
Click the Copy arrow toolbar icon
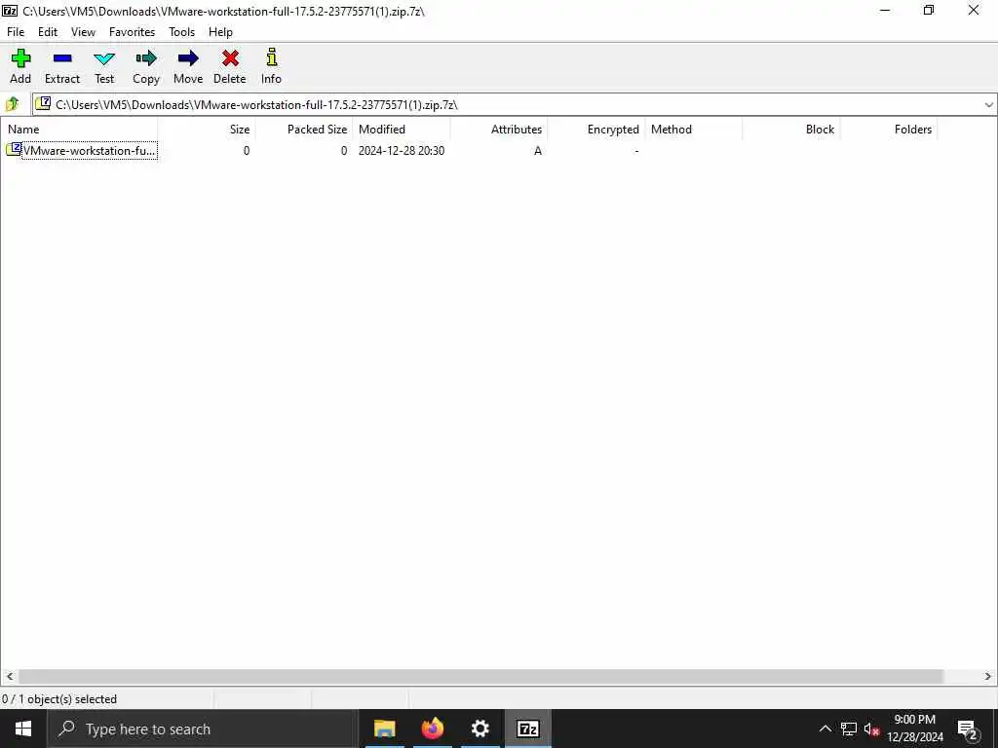point(146,58)
